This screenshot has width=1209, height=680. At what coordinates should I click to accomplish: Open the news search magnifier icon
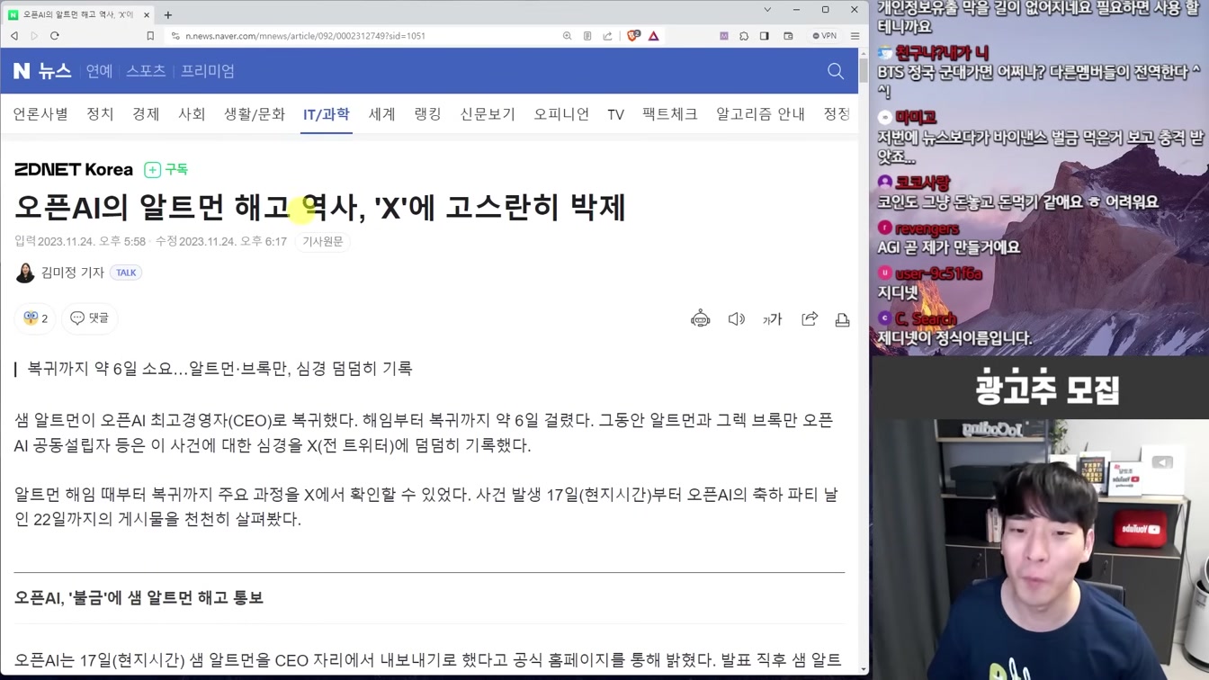click(x=836, y=71)
